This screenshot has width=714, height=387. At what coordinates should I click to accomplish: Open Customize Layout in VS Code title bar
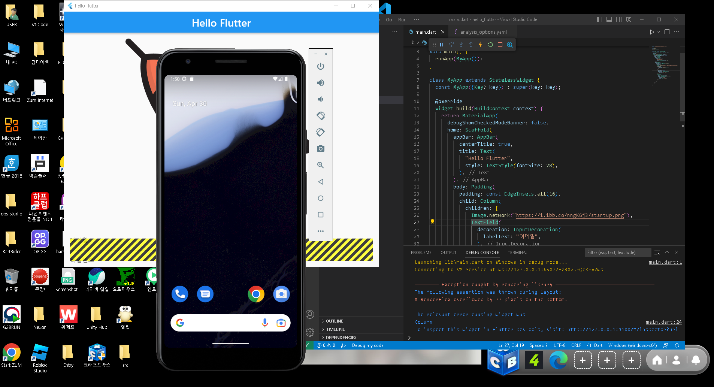coord(629,19)
